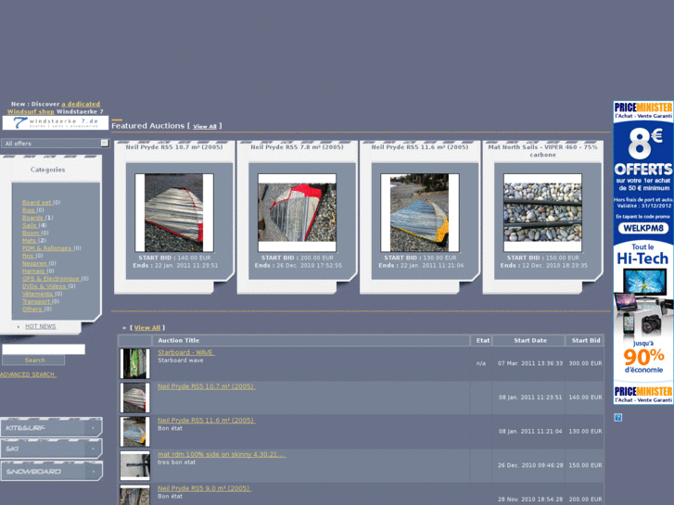This screenshot has width=674, height=505.
Task: Click the 300.00 EUR start bid cell
Action: tap(585, 363)
